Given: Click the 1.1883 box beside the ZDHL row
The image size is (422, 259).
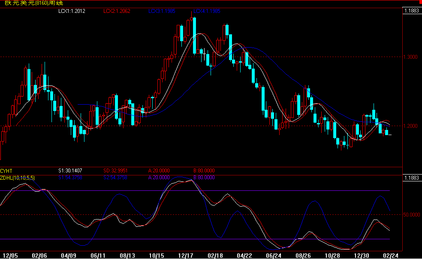Looking at the screenshot, I should coord(412,178).
